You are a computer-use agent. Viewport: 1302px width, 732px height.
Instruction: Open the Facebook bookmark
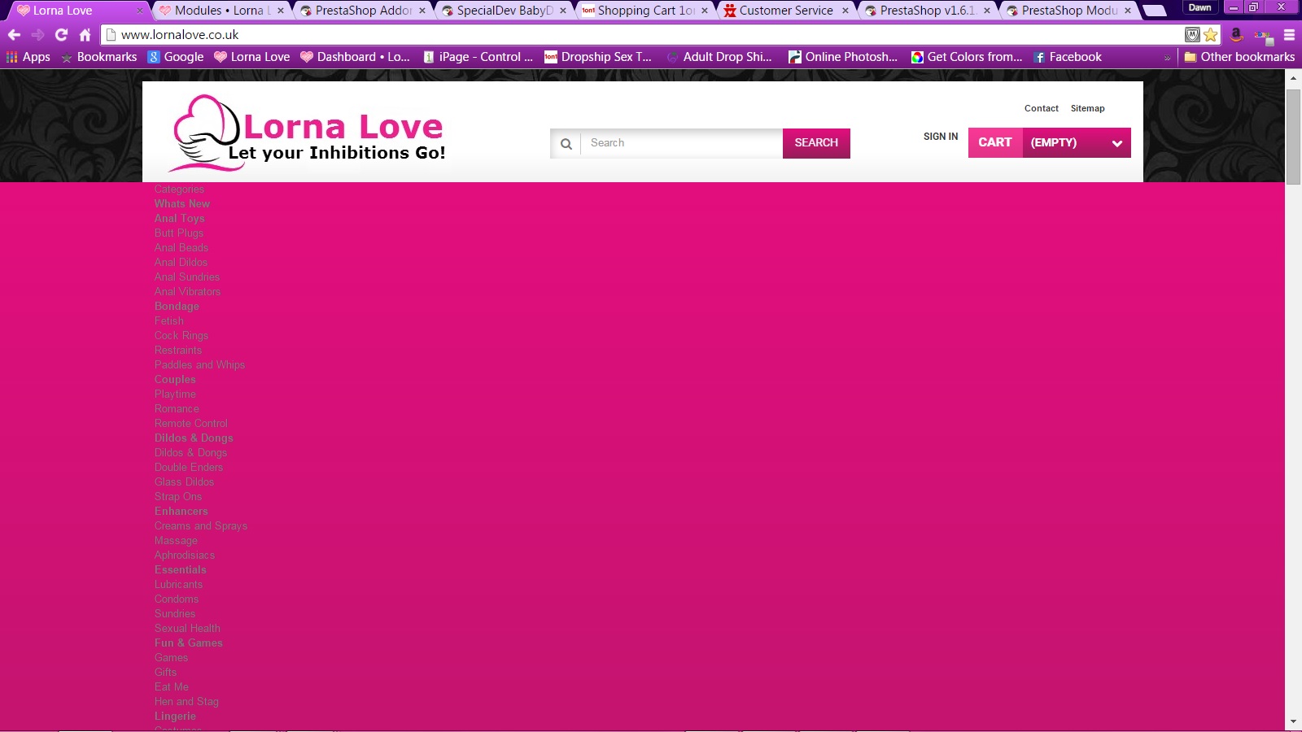1068,57
